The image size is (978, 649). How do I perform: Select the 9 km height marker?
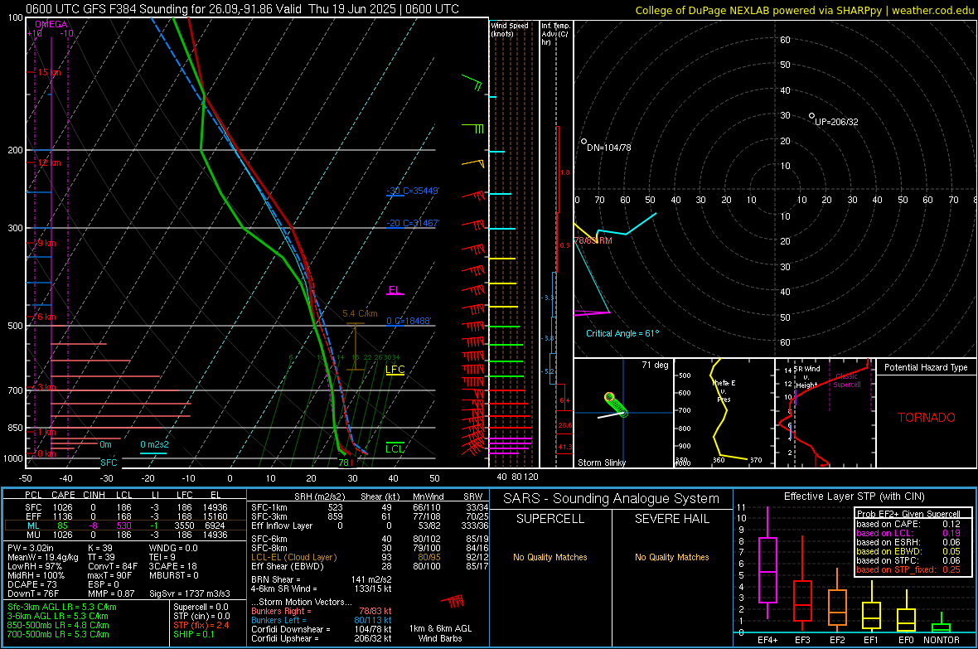tap(46, 243)
